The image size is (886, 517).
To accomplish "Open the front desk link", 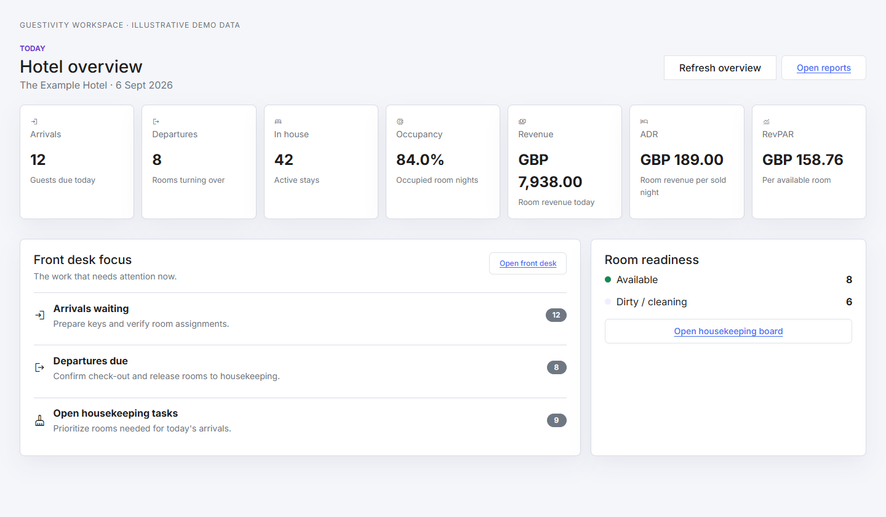I will coord(528,263).
